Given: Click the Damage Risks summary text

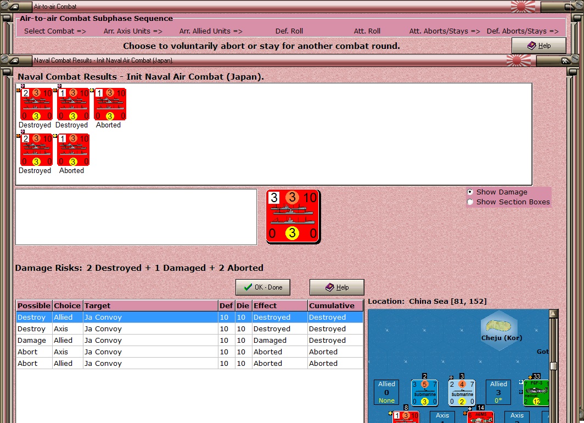Looking at the screenshot, I should (139, 268).
